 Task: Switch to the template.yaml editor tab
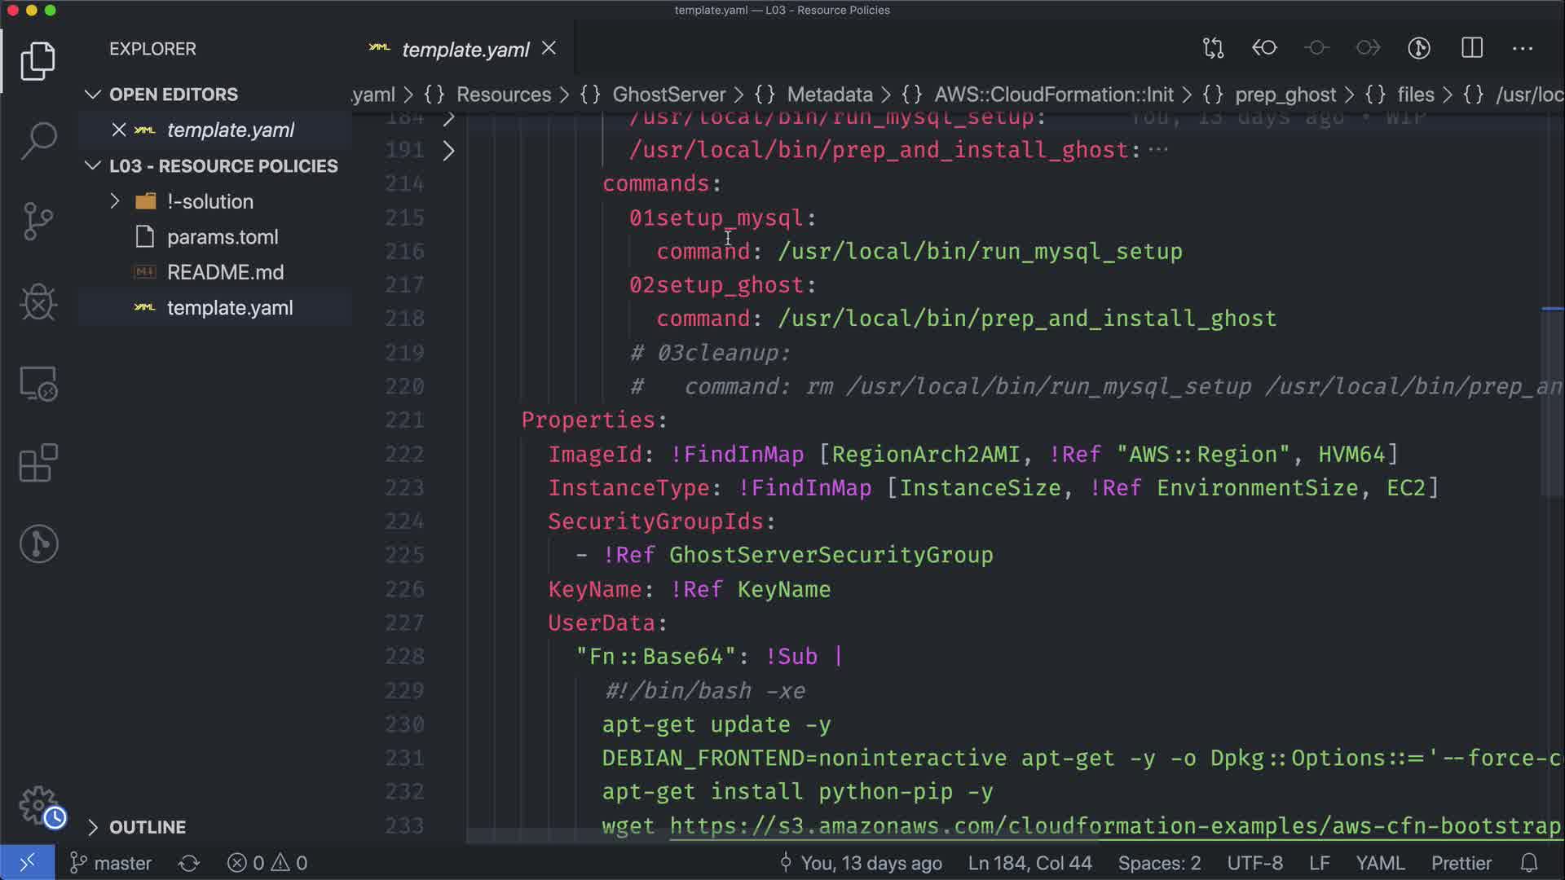(465, 50)
